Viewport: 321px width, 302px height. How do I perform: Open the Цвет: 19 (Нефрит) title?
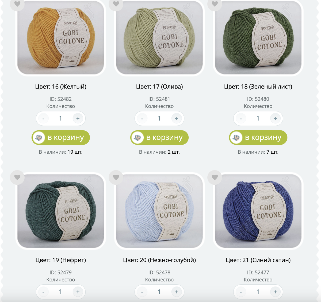(61, 260)
